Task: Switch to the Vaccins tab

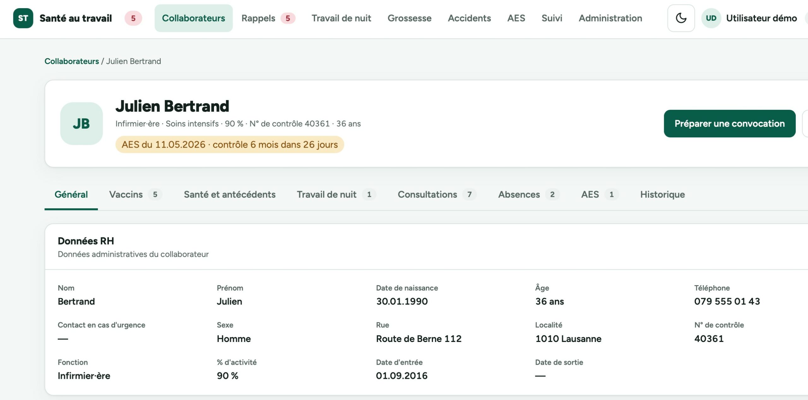Action: (135, 194)
